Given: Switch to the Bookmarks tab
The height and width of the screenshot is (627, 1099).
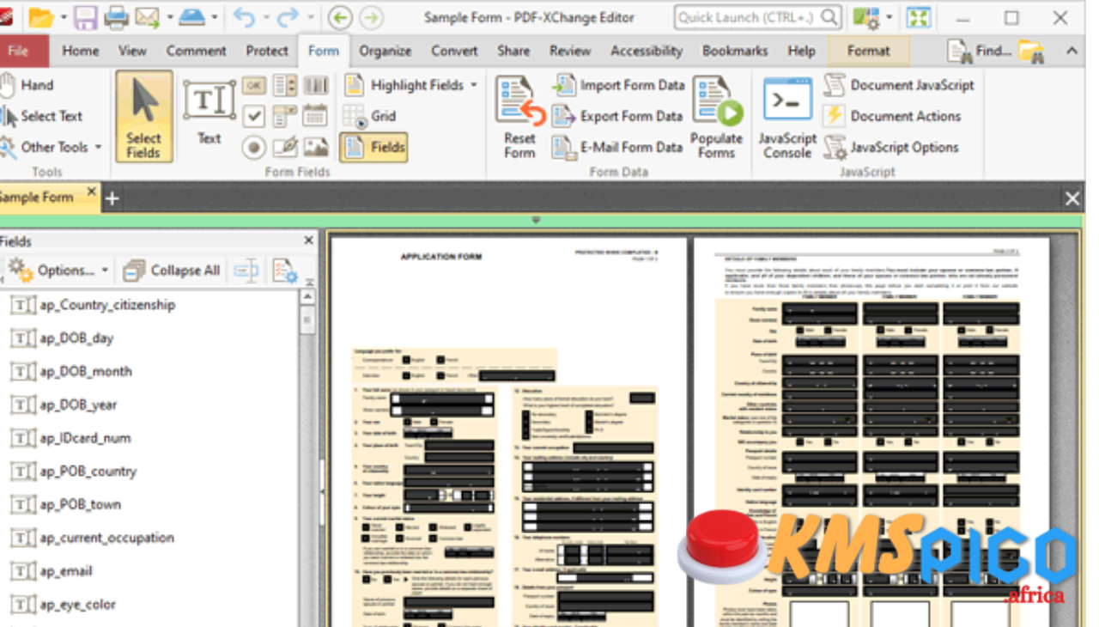Looking at the screenshot, I should (x=735, y=51).
